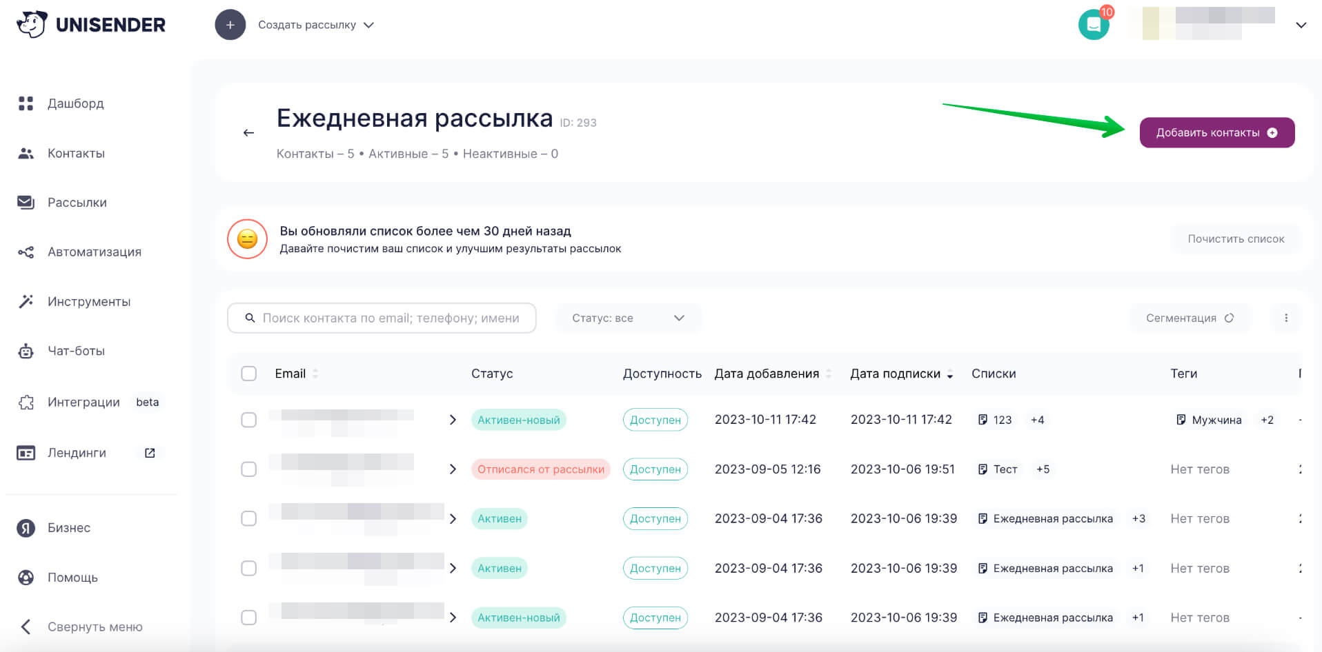Toggle the select-all contacts checkbox
The width and height of the screenshot is (1322, 652).
click(x=249, y=373)
